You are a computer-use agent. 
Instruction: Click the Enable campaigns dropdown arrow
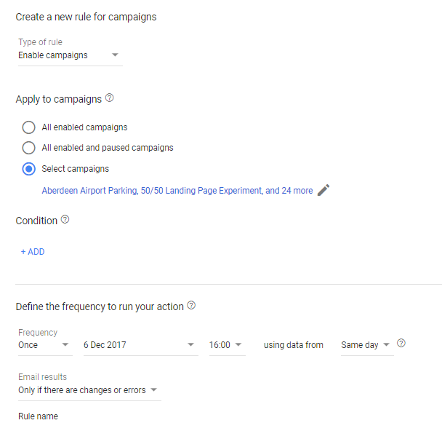[x=115, y=55]
